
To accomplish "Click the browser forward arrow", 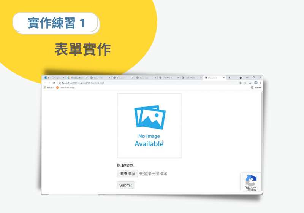I will click(49, 83).
